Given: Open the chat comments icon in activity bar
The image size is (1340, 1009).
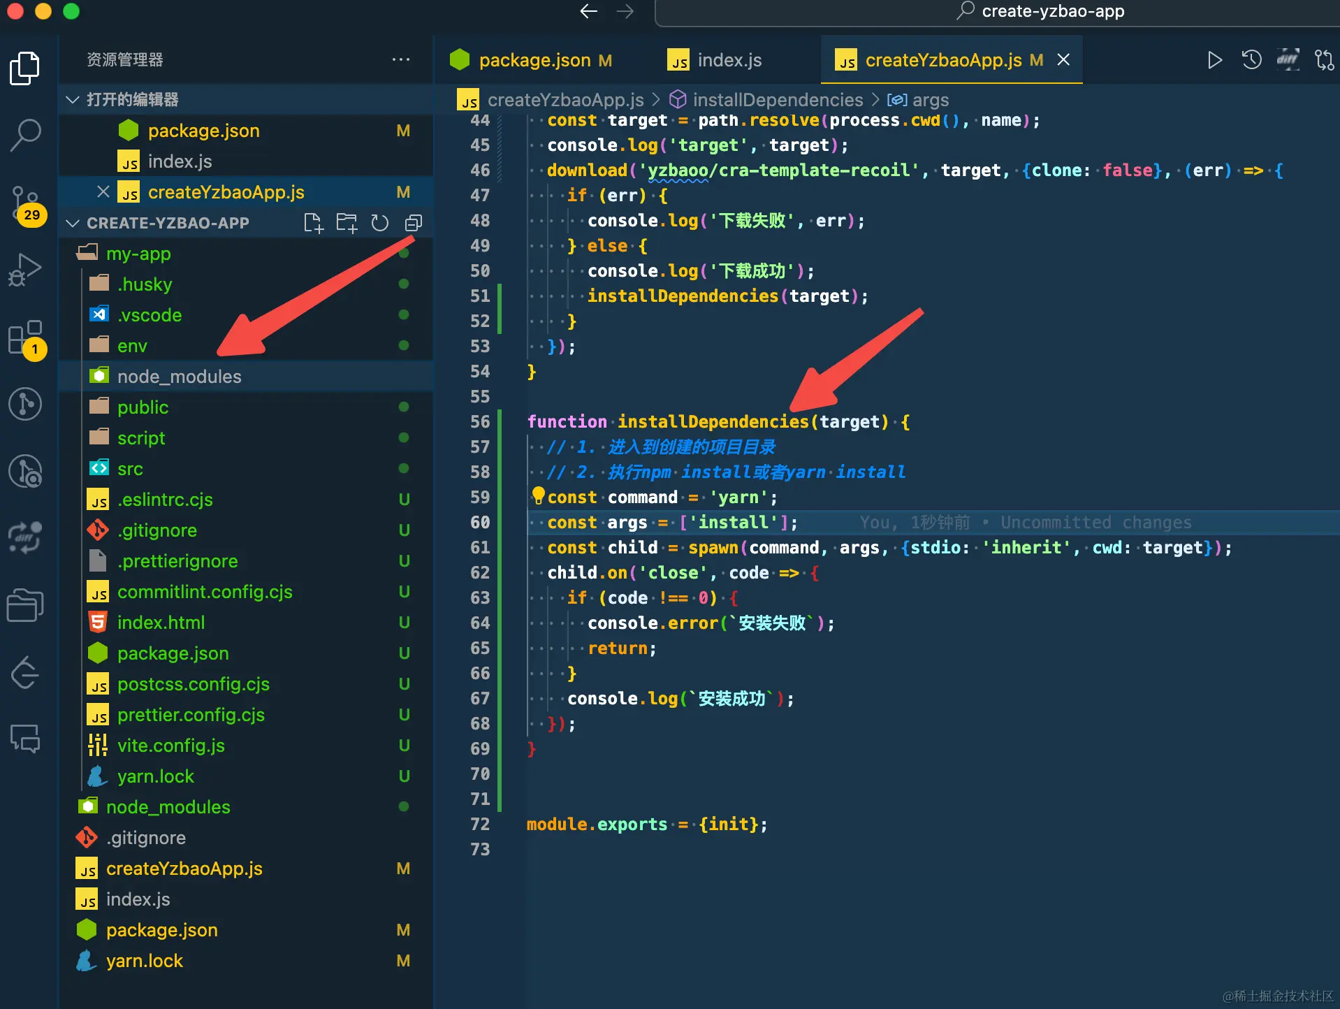Looking at the screenshot, I should pyautogui.click(x=25, y=738).
